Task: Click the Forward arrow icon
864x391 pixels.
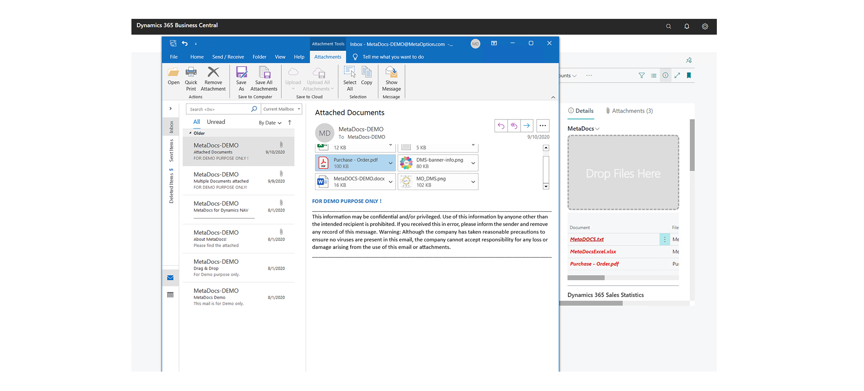Action: [x=527, y=126]
